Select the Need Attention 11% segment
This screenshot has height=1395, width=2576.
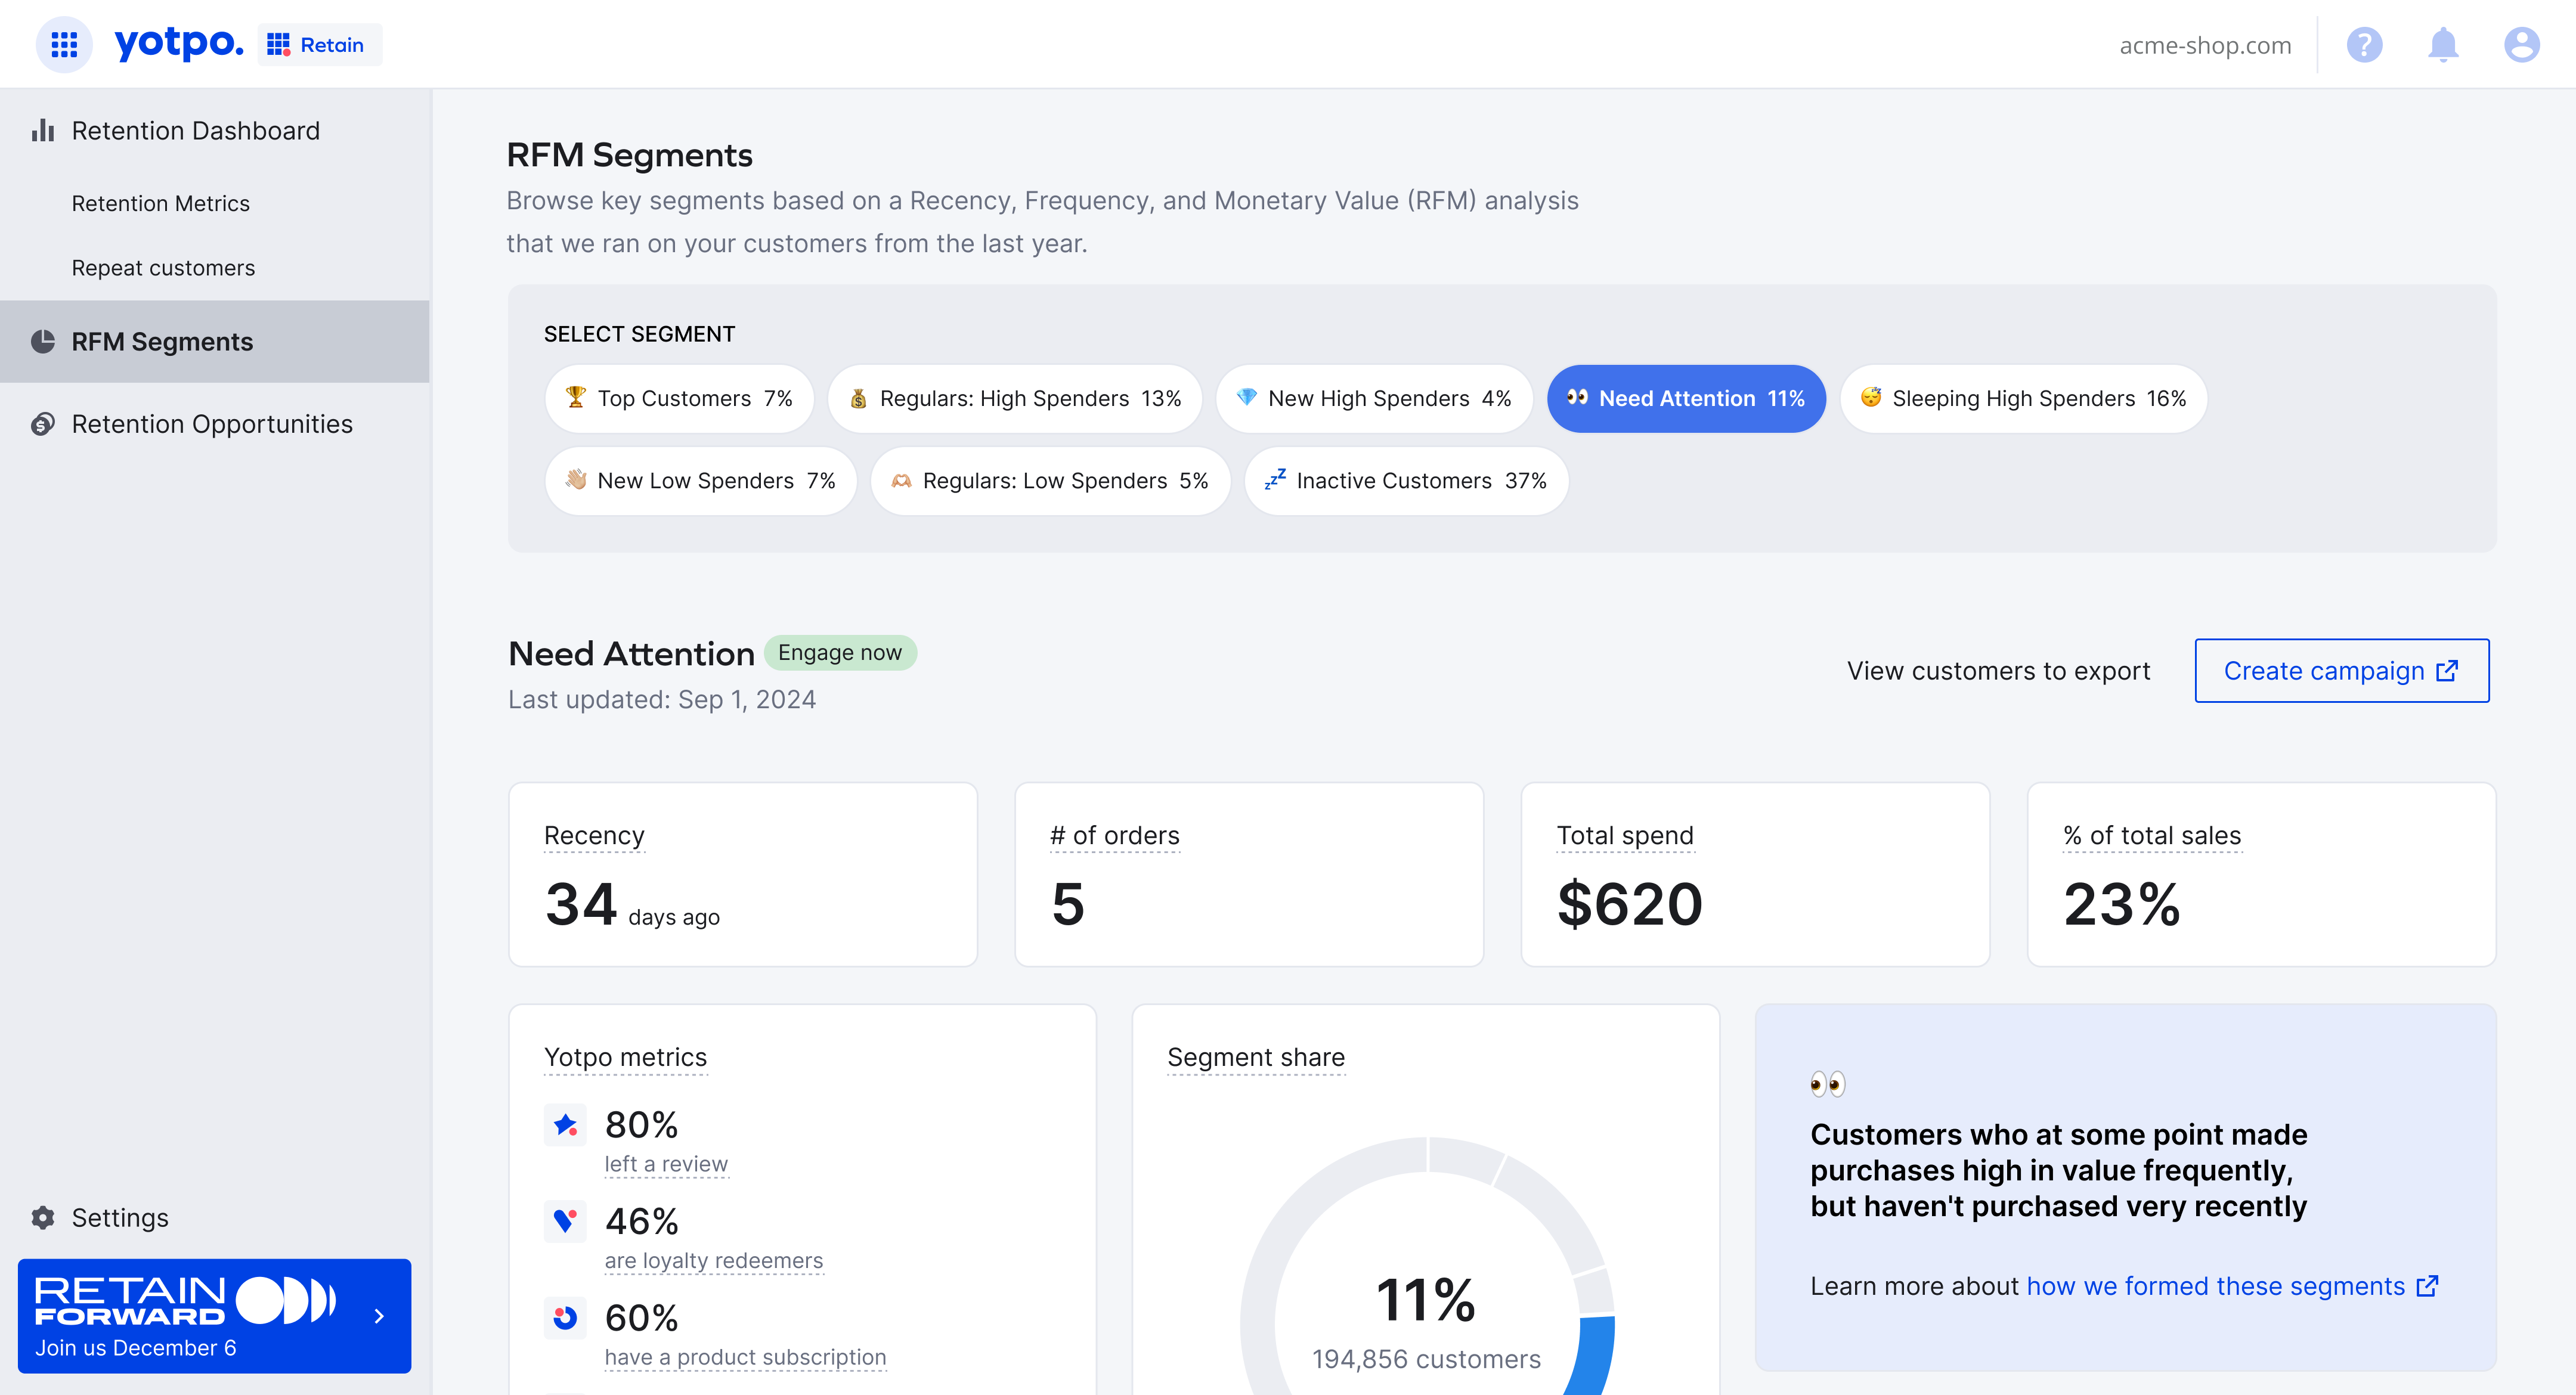click(x=1686, y=399)
